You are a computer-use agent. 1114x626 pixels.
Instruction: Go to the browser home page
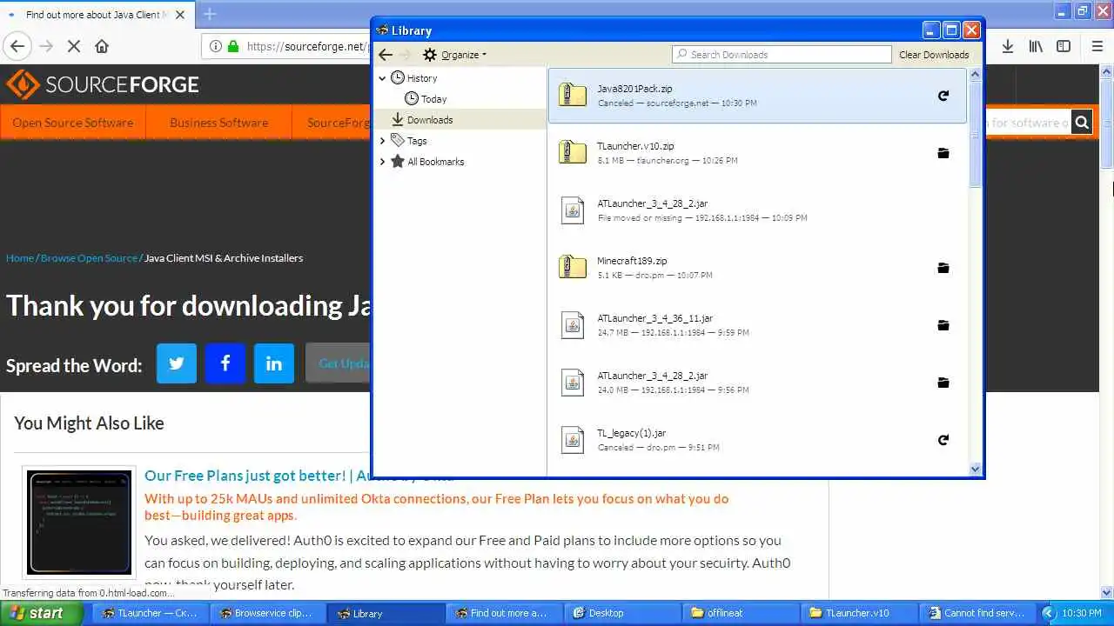(102, 46)
